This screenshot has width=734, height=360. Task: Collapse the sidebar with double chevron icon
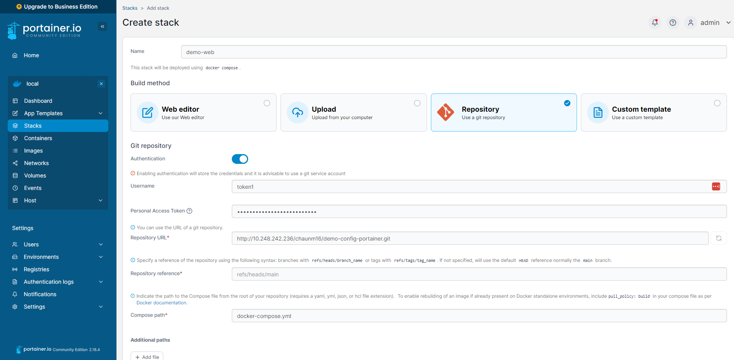[102, 26]
